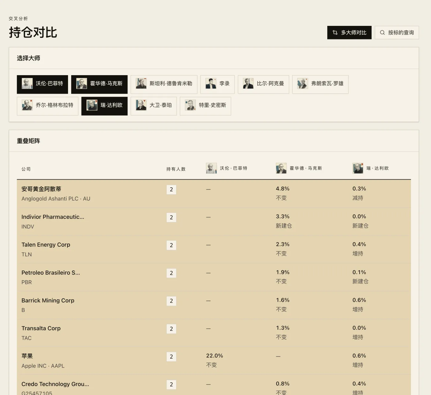This screenshot has width=431, height=395.
Task: Open the 苹果 Apple INC row
Action: [x=214, y=361]
